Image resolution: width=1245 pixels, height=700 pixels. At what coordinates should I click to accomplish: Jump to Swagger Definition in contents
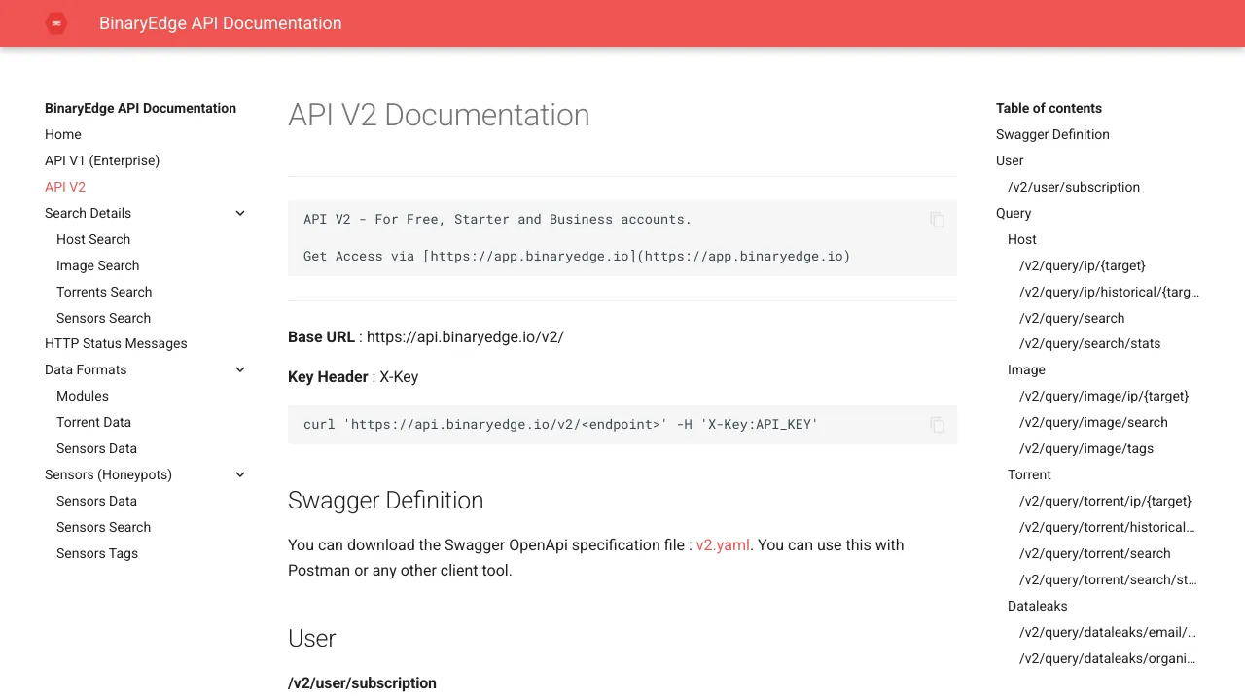pyautogui.click(x=1052, y=134)
